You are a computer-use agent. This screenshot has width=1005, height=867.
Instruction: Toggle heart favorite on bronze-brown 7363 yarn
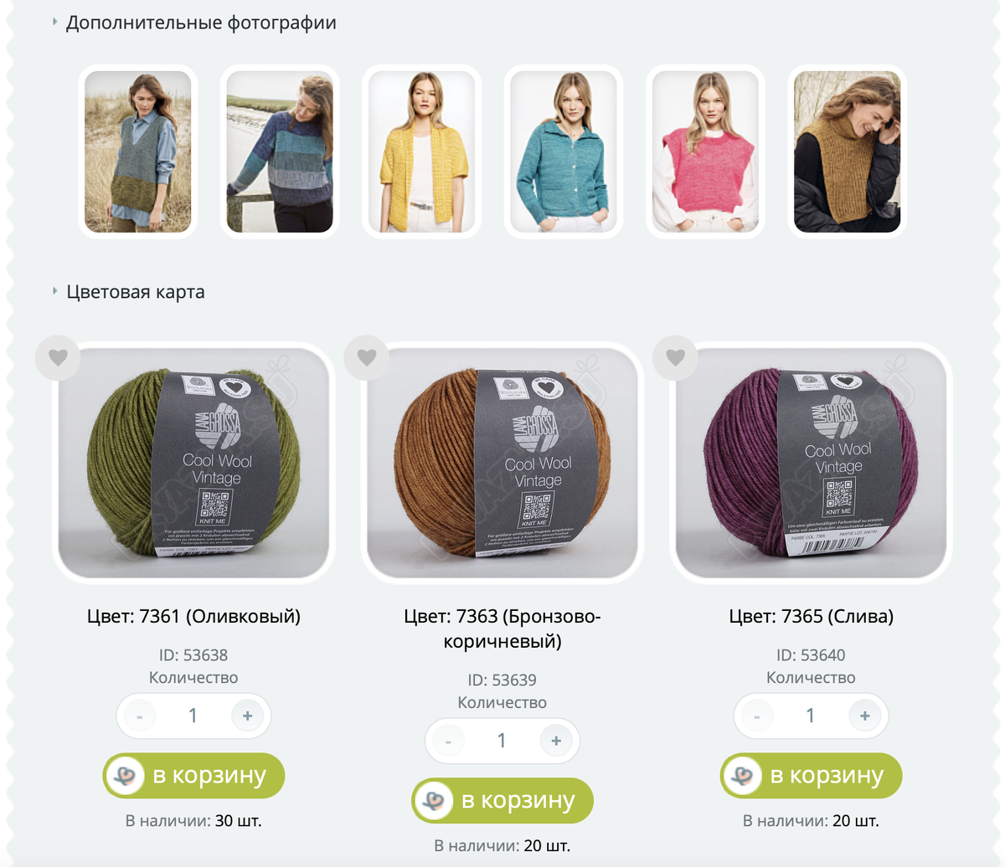367,357
